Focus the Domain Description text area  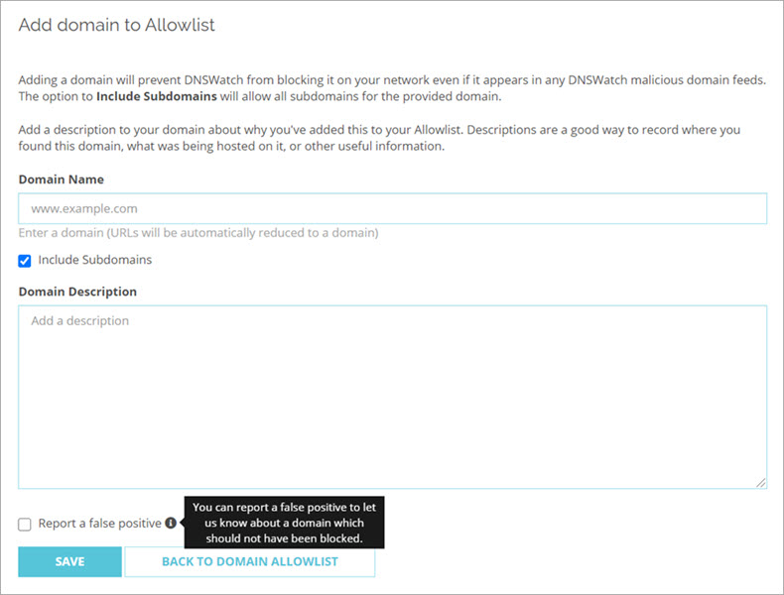(x=393, y=397)
